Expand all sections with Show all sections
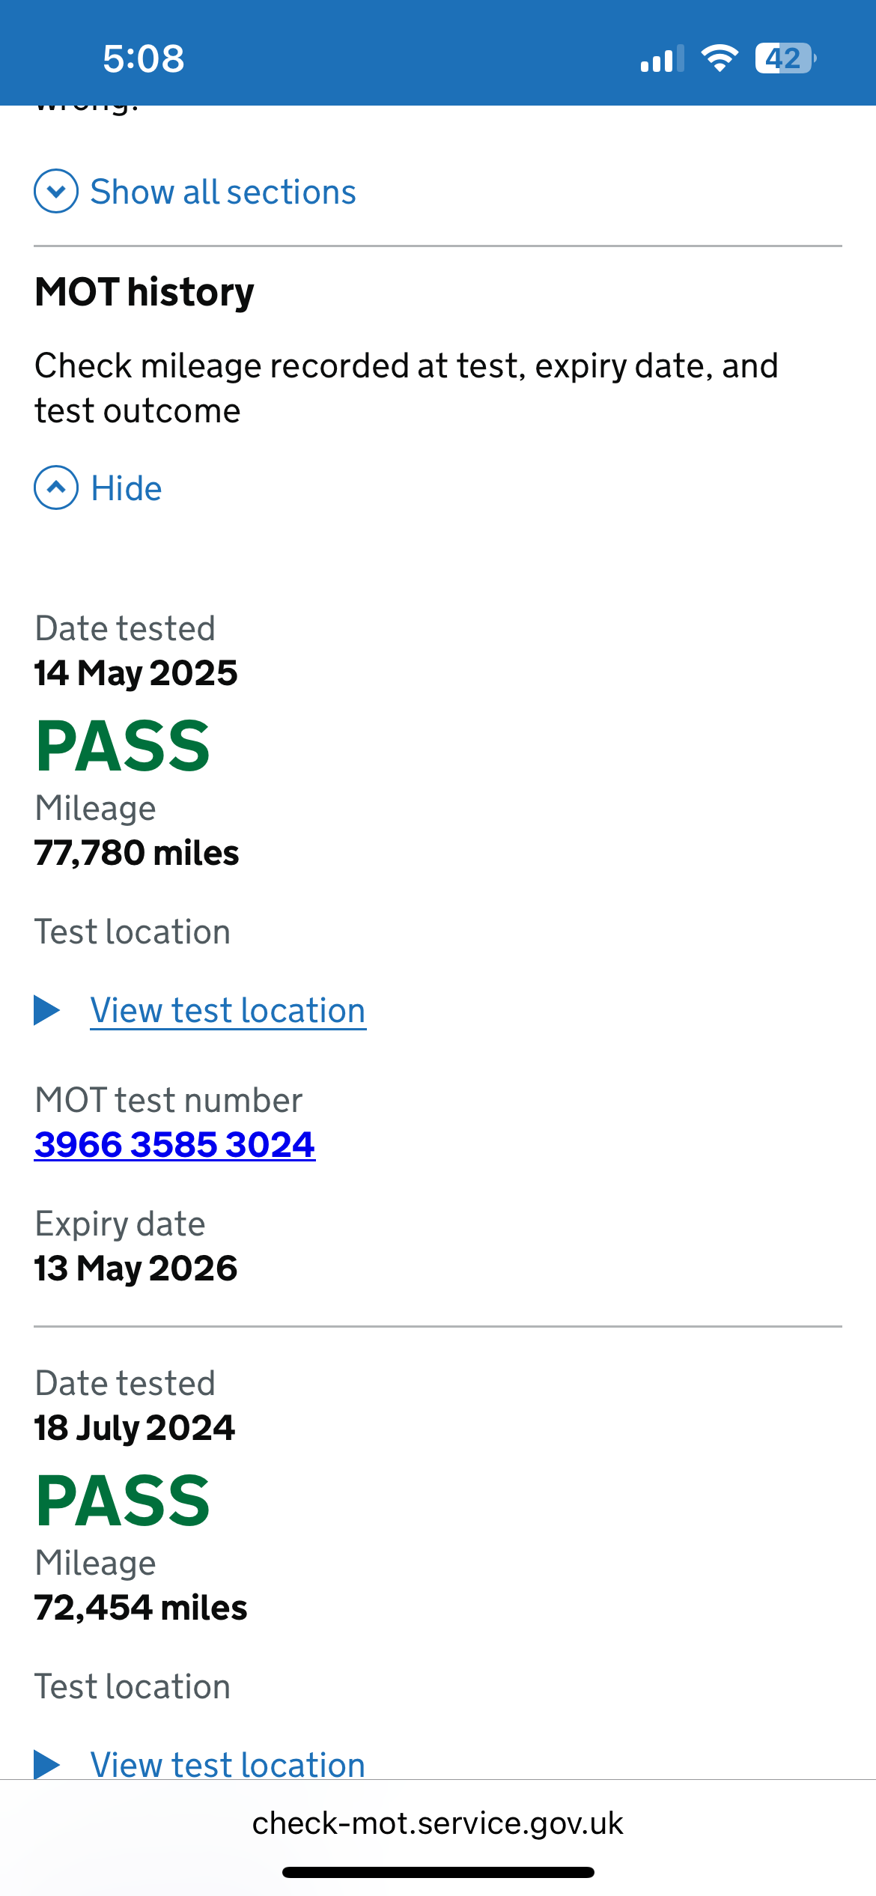This screenshot has height=1896, width=876. pos(223,192)
